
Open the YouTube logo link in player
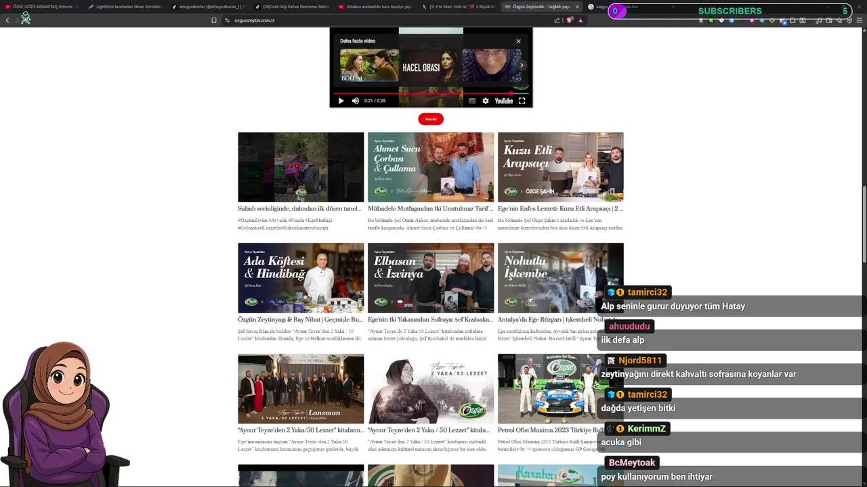pyautogui.click(x=504, y=101)
